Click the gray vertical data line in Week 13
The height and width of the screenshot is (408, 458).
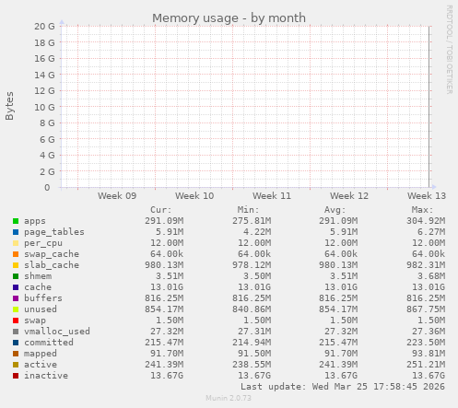coord(429,107)
